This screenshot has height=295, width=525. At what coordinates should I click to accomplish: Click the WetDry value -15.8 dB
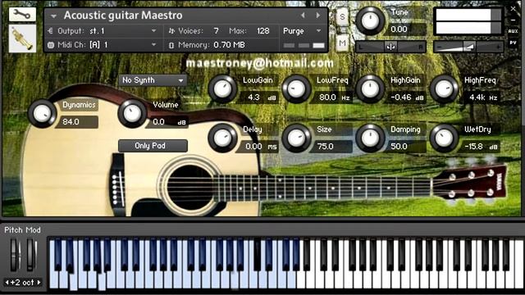(480, 147)
